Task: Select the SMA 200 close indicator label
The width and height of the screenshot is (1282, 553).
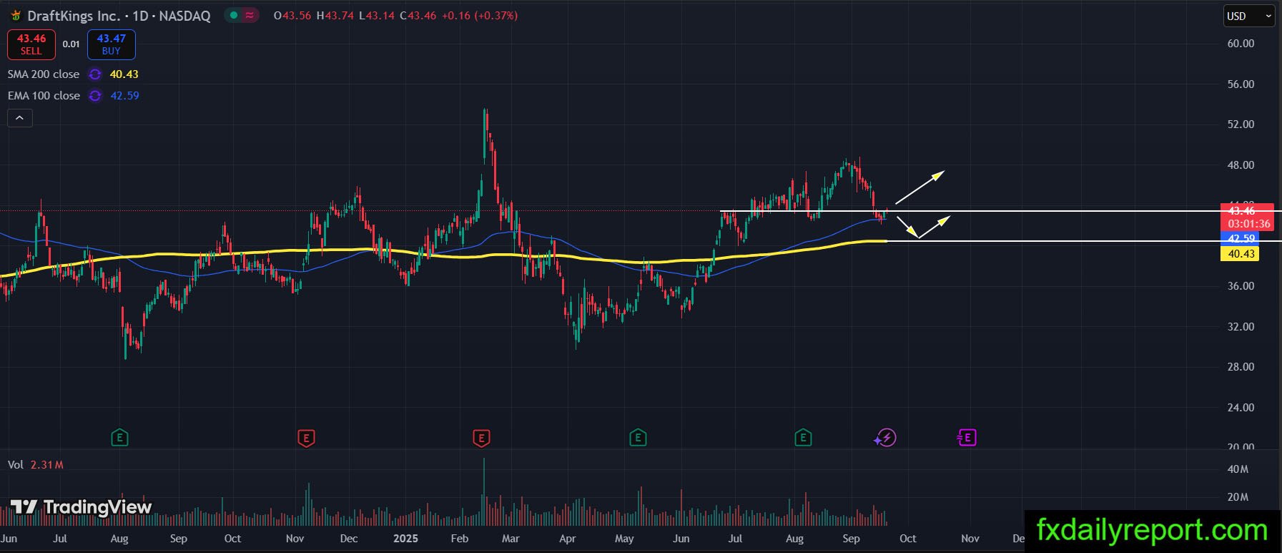Action: point(44,74)
